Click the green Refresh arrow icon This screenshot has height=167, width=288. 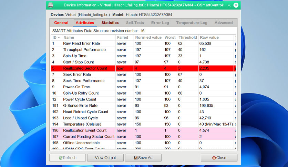(60, 158)
